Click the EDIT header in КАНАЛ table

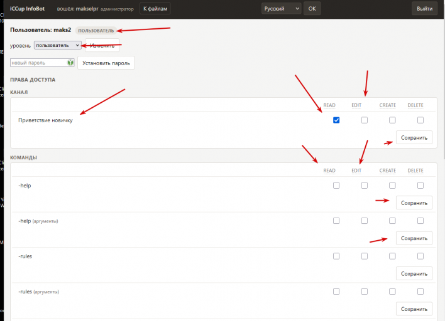[356, 105]
